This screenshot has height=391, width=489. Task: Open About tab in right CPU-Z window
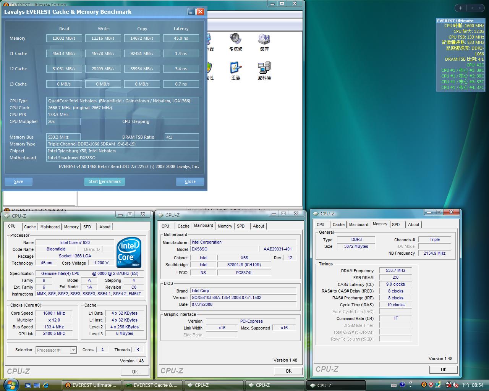pyautogui.click(x=413, y=225)
